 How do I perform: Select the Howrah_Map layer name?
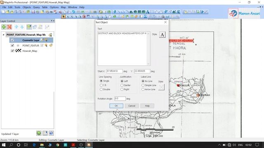[30, 51]
